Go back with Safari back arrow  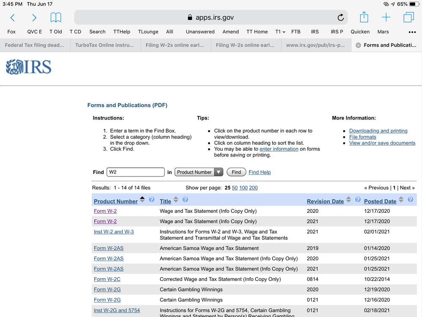click(12, 18)
